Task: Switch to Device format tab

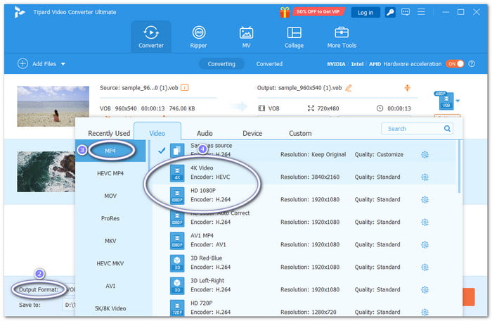Action: [x=252, y=133]
